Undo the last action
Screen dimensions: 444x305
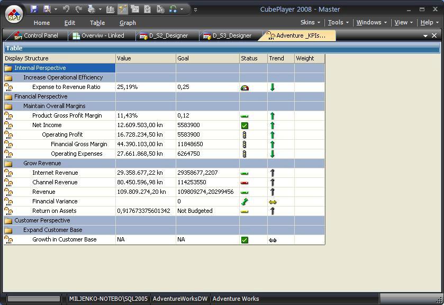[66, 9]
